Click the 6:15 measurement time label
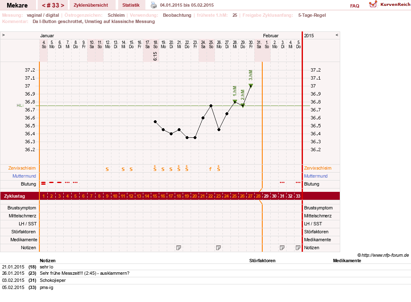 coord(155,56)
